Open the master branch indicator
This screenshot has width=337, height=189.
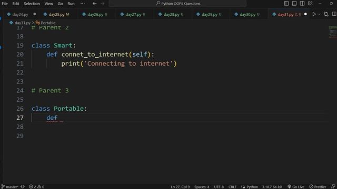tap(9, 187)
